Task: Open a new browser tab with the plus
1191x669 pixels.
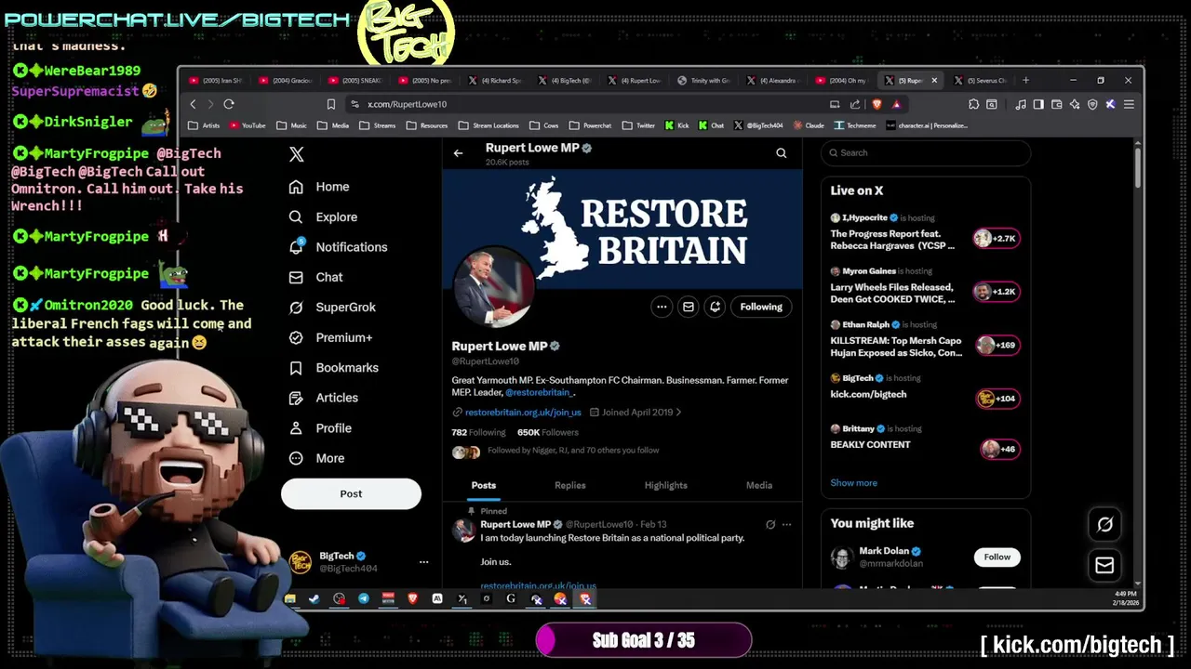Action: click(x=1026, y=80)
